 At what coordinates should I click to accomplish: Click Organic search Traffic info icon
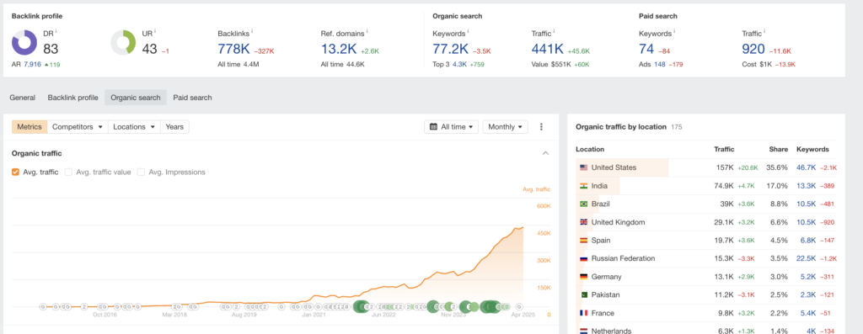(x=555, y=32)
